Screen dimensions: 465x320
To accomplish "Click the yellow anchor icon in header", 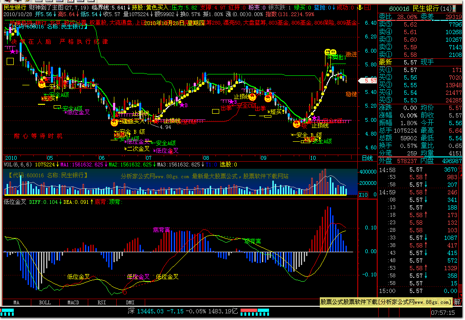I will pyautogui.click(x=360, y=8).
